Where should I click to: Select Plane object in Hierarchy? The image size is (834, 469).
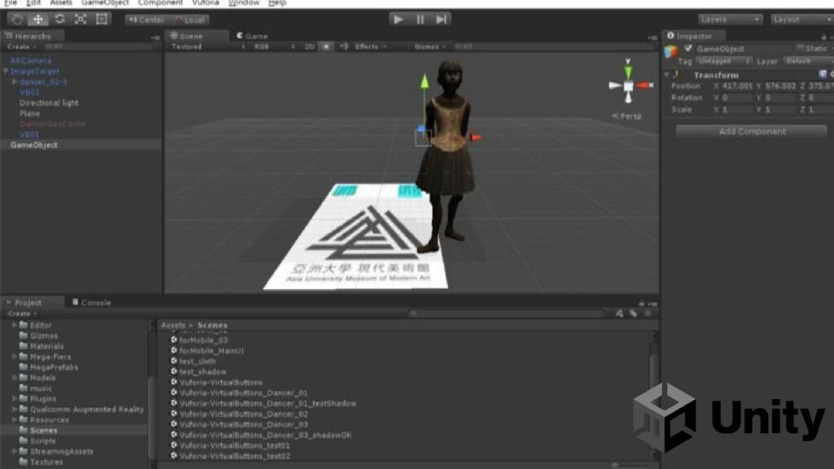coord(30,113)
